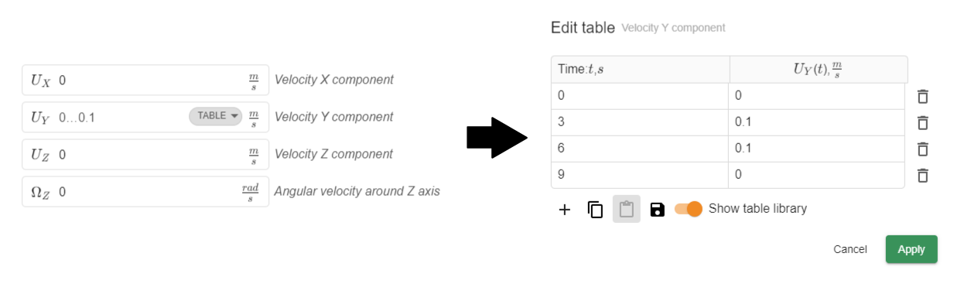Viewport: 971px width, 291px height.
Task: Edit the UY value 0.1 at time 3
Action: coord(816,122)
